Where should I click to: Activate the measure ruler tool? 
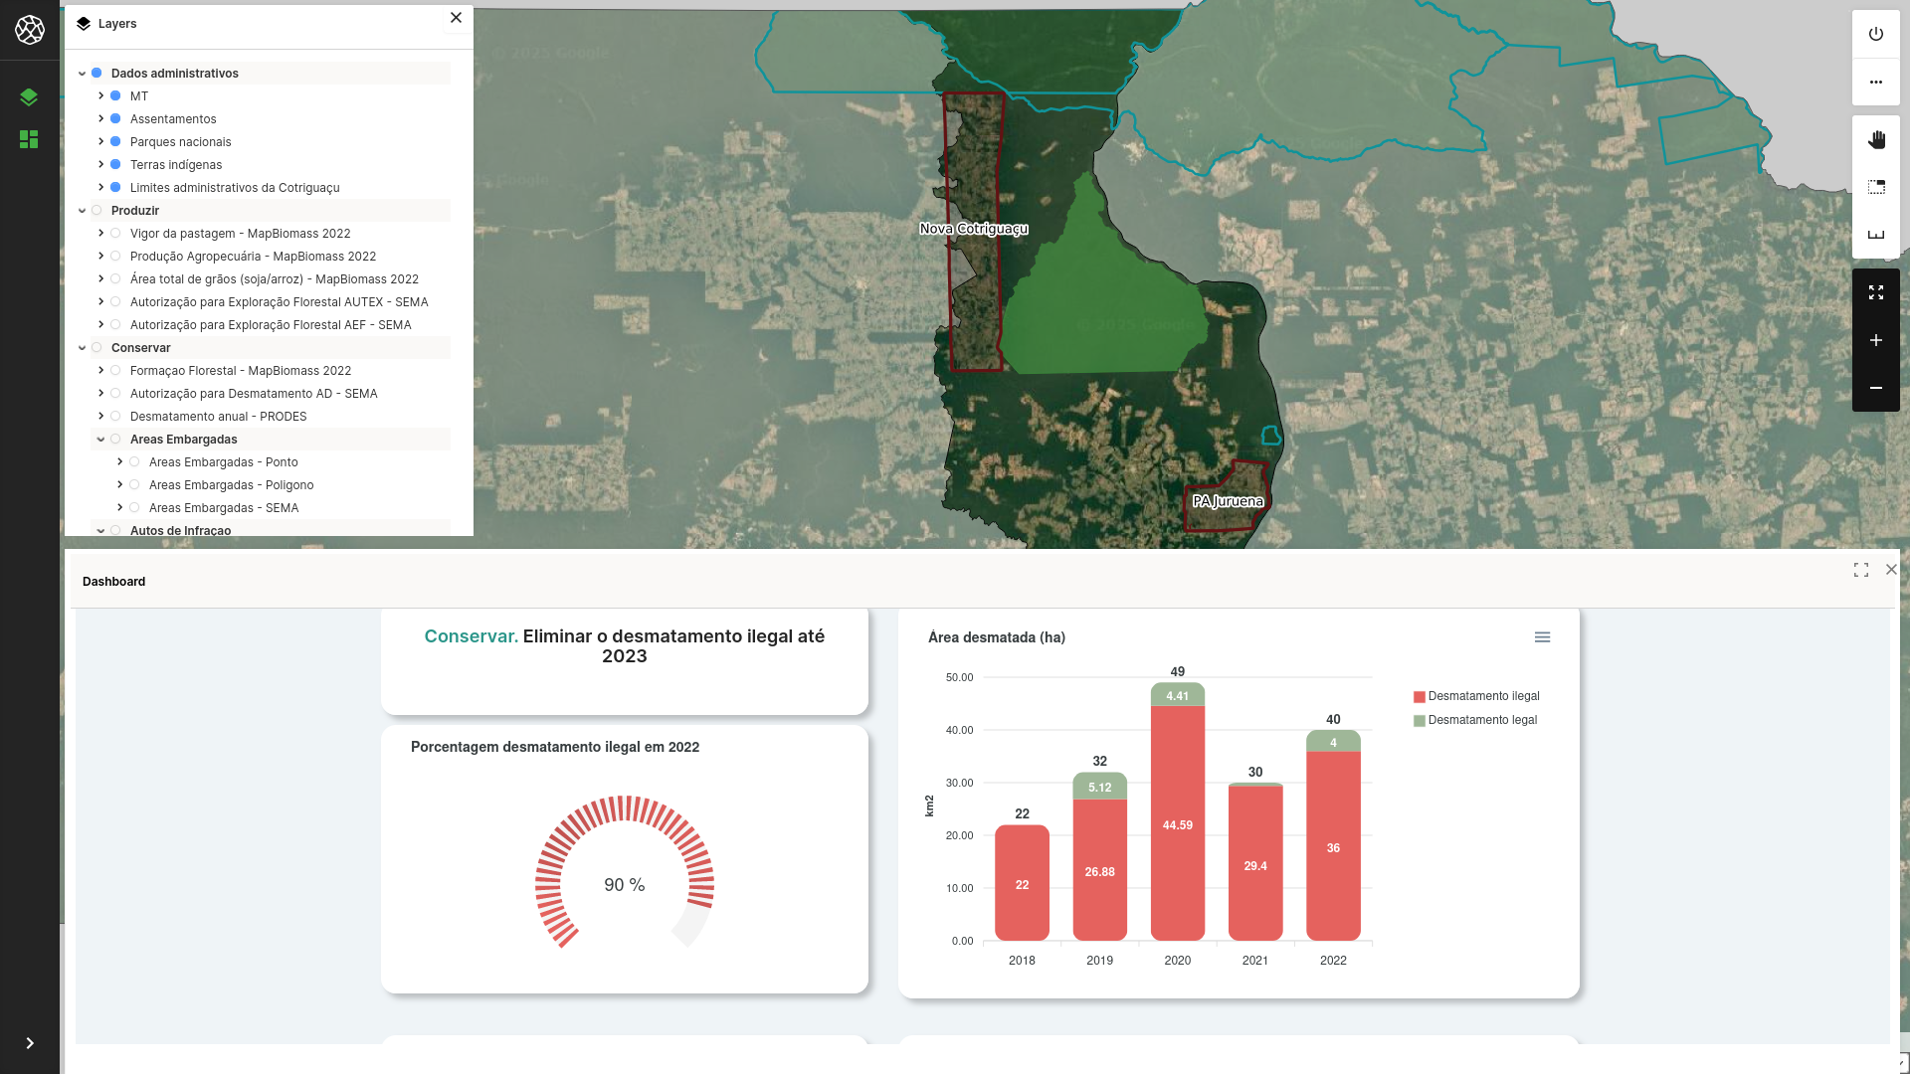pos(1876,235)
